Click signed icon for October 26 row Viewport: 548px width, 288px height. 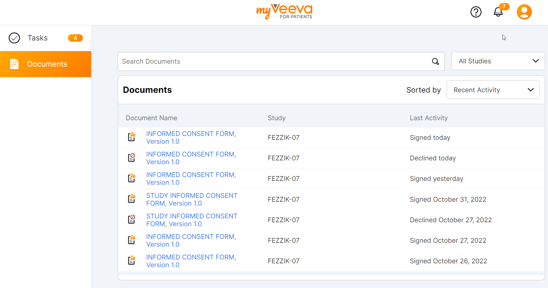tap(131, 261)
